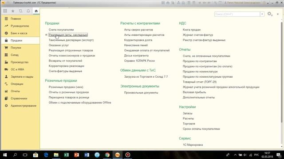Click the Справочники book icon
Screen dimensions: 284x159
click(6, 98)
